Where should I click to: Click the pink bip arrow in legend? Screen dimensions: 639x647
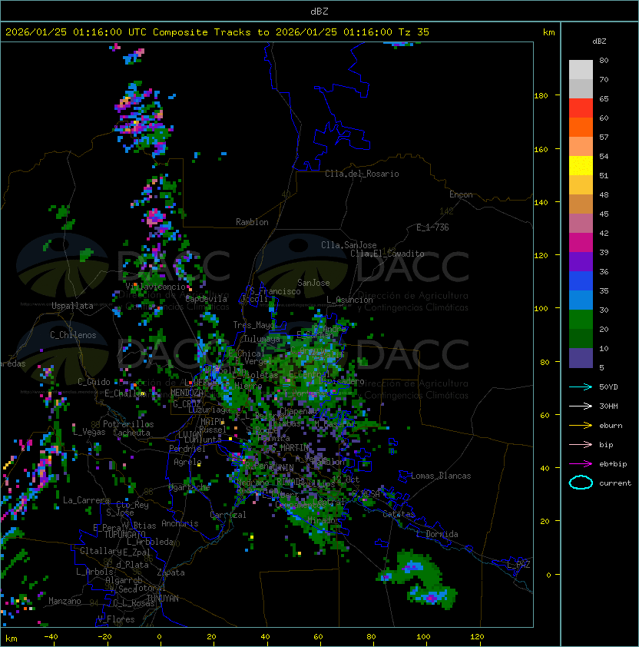pyautogui.click(x=581, y=444)
